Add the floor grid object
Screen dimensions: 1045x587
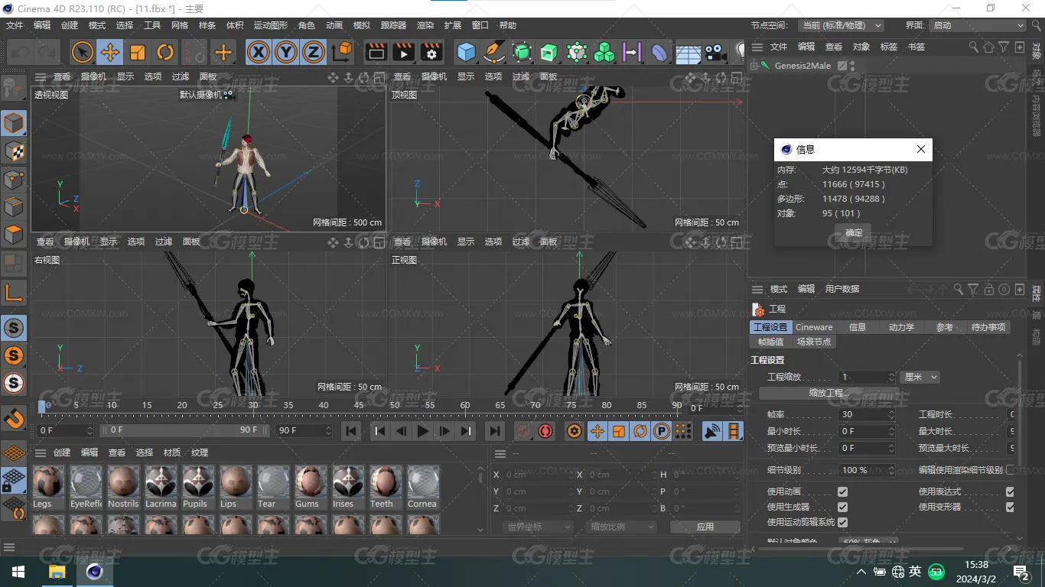688,52
